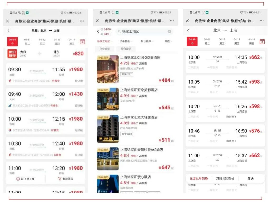The height and width of the screenshot is (202, 270).
Task: Select the G123 10:20 train row
Action: pyautogui.click(x=225, y=111)
